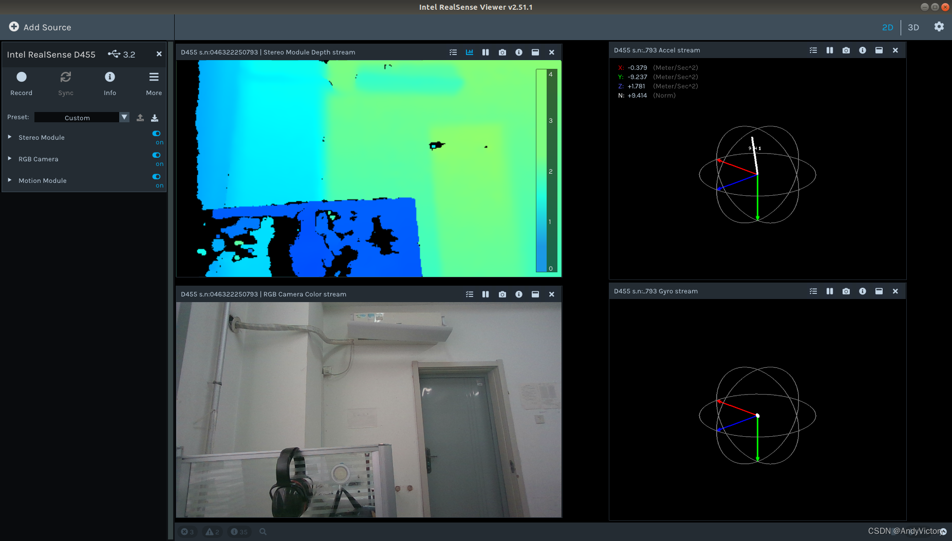952x541 pixels.
Task: Click the Sync icon
Action: coord(66,77)
